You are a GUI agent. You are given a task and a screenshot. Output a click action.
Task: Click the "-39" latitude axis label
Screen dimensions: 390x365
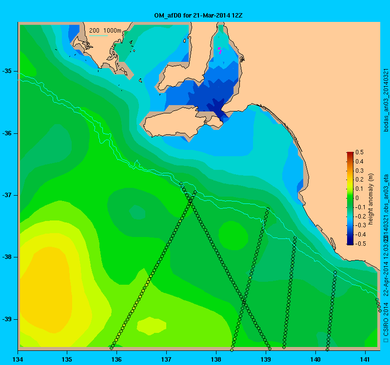(7, 319)
